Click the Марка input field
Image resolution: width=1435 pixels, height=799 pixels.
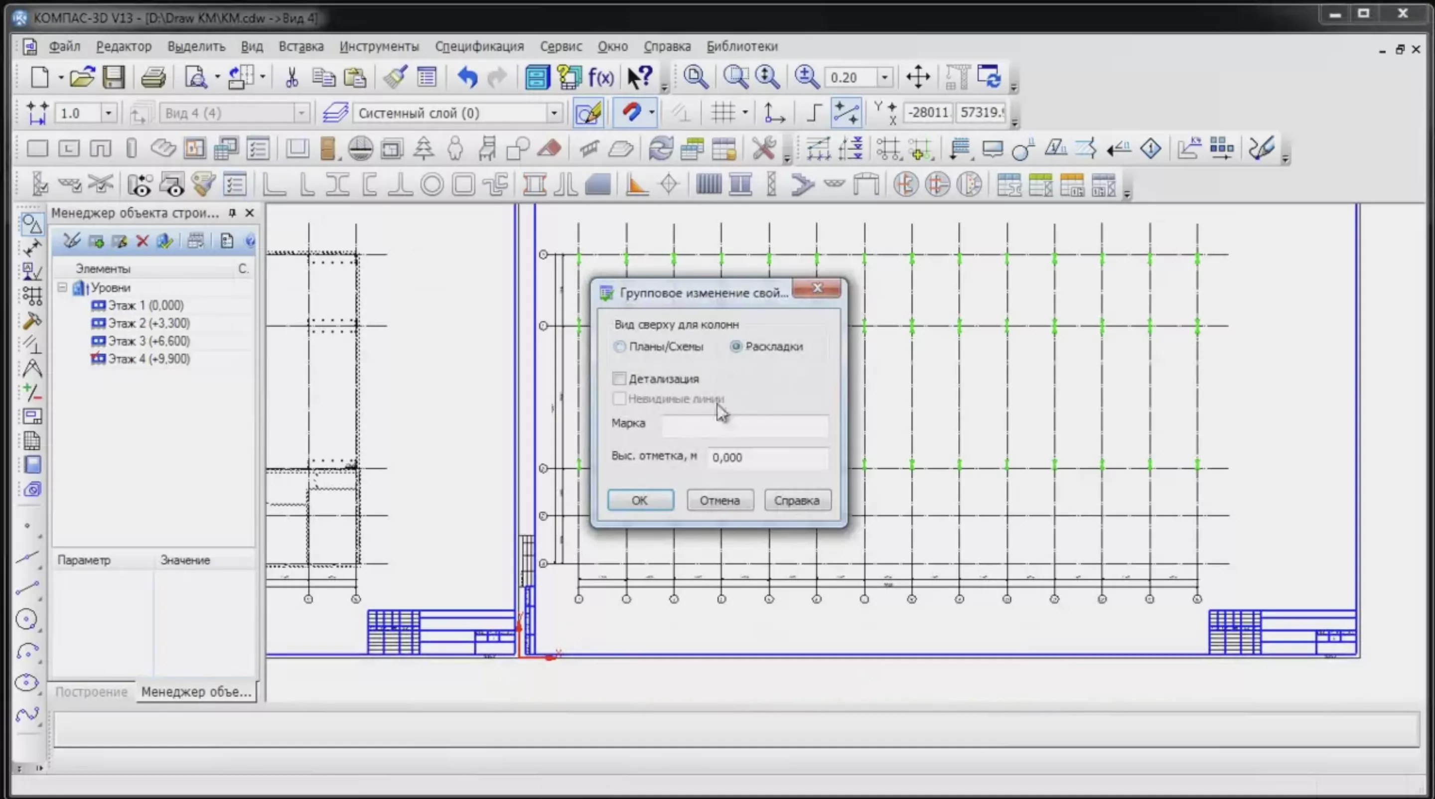(x=745, y=424)
